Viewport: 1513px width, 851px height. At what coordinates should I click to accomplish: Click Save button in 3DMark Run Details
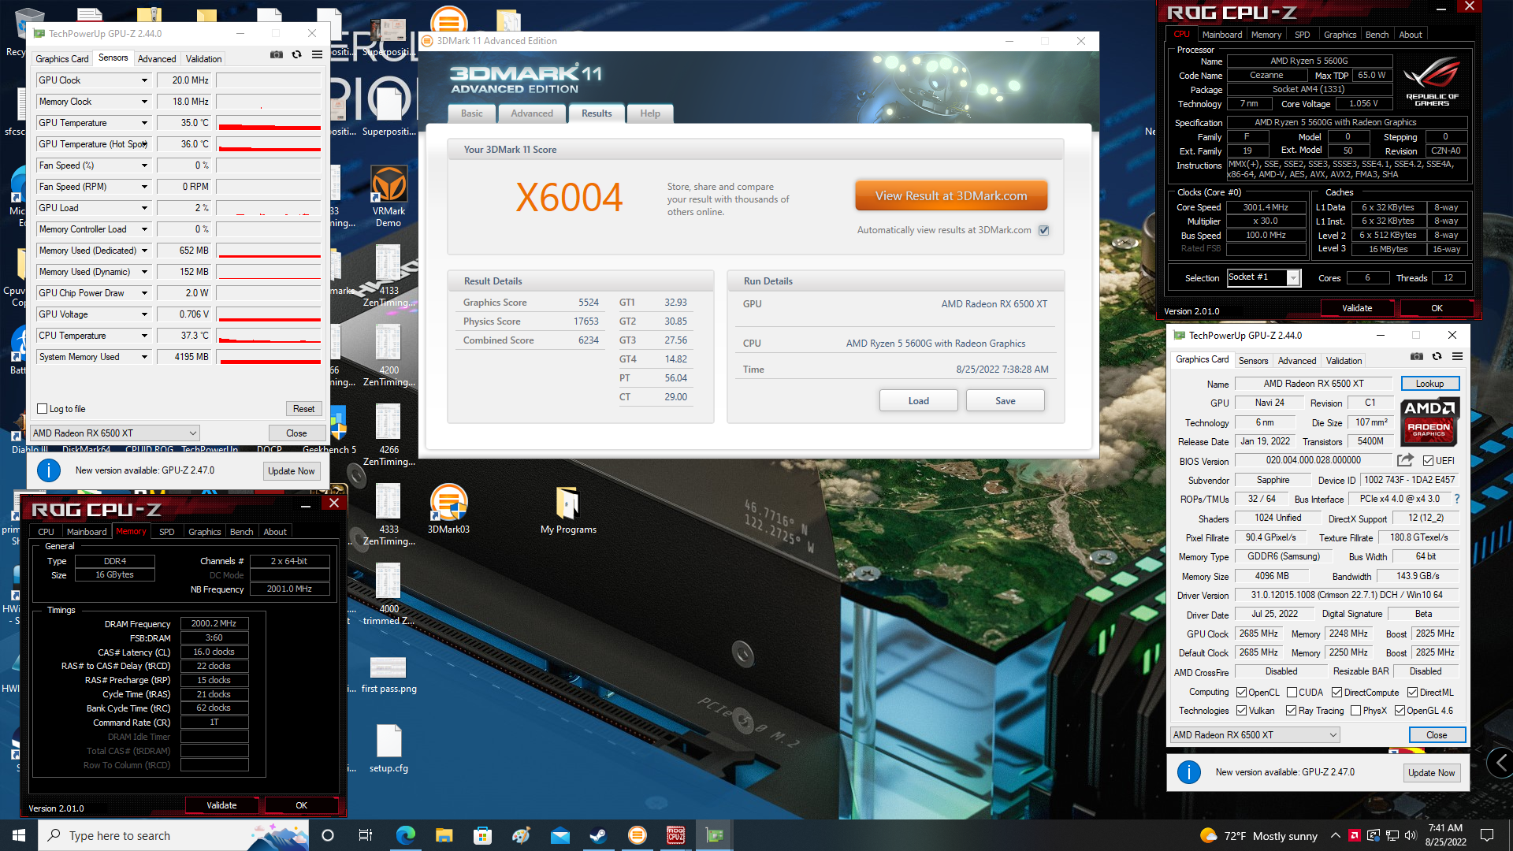point(1006,401)
